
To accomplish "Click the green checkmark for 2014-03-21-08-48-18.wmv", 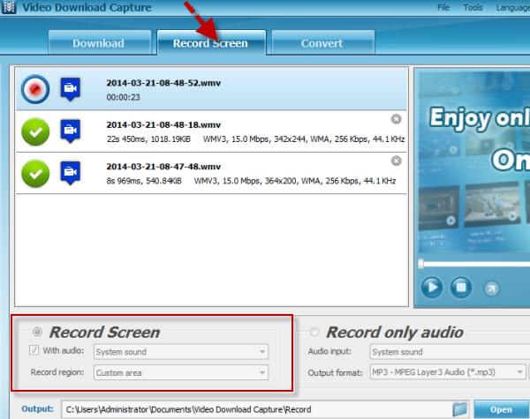I will click(35, 131).
